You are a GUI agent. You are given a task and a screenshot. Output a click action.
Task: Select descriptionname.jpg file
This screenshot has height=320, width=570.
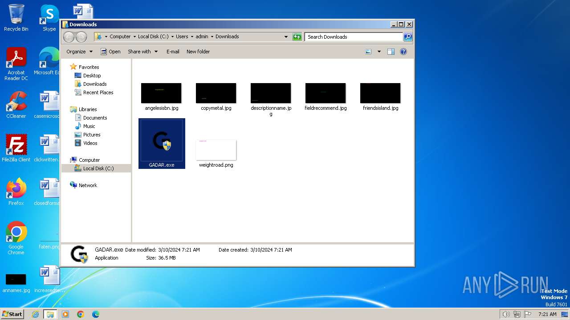271,99
